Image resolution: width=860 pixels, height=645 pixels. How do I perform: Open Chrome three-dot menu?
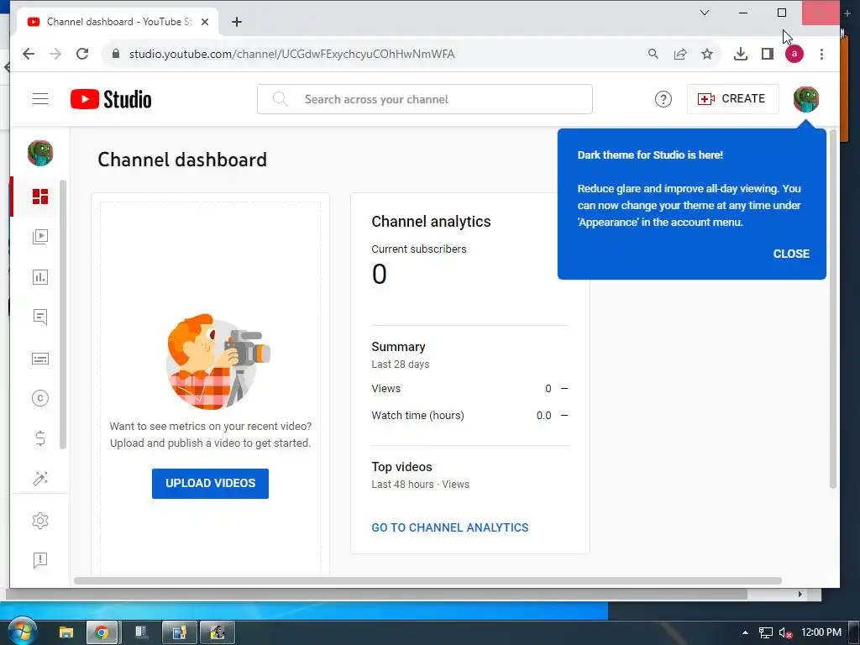(821, 54)
